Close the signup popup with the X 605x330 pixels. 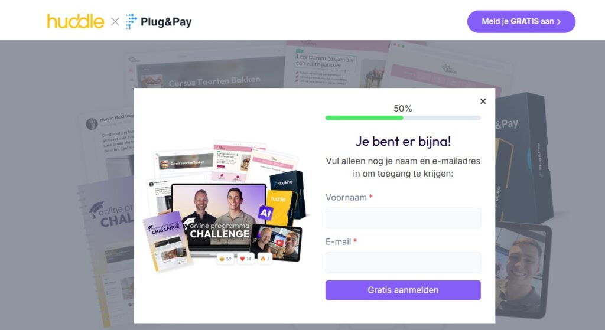pos(483,101)
